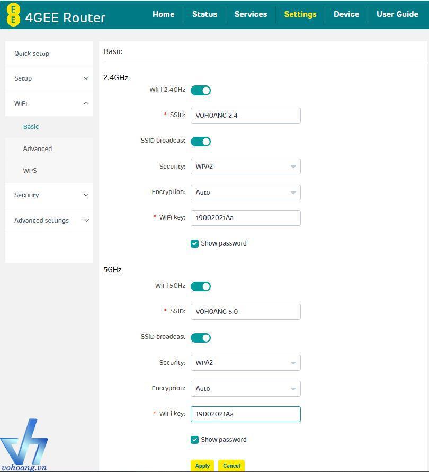
Task: Toggle 2.4GHz SSID broadcast switch
Action: click(201, 142)
